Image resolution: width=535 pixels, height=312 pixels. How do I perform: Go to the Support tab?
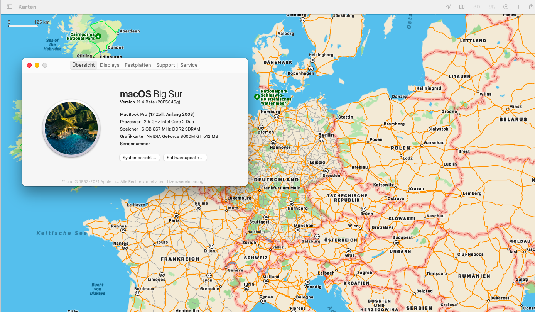click(165, 65)
